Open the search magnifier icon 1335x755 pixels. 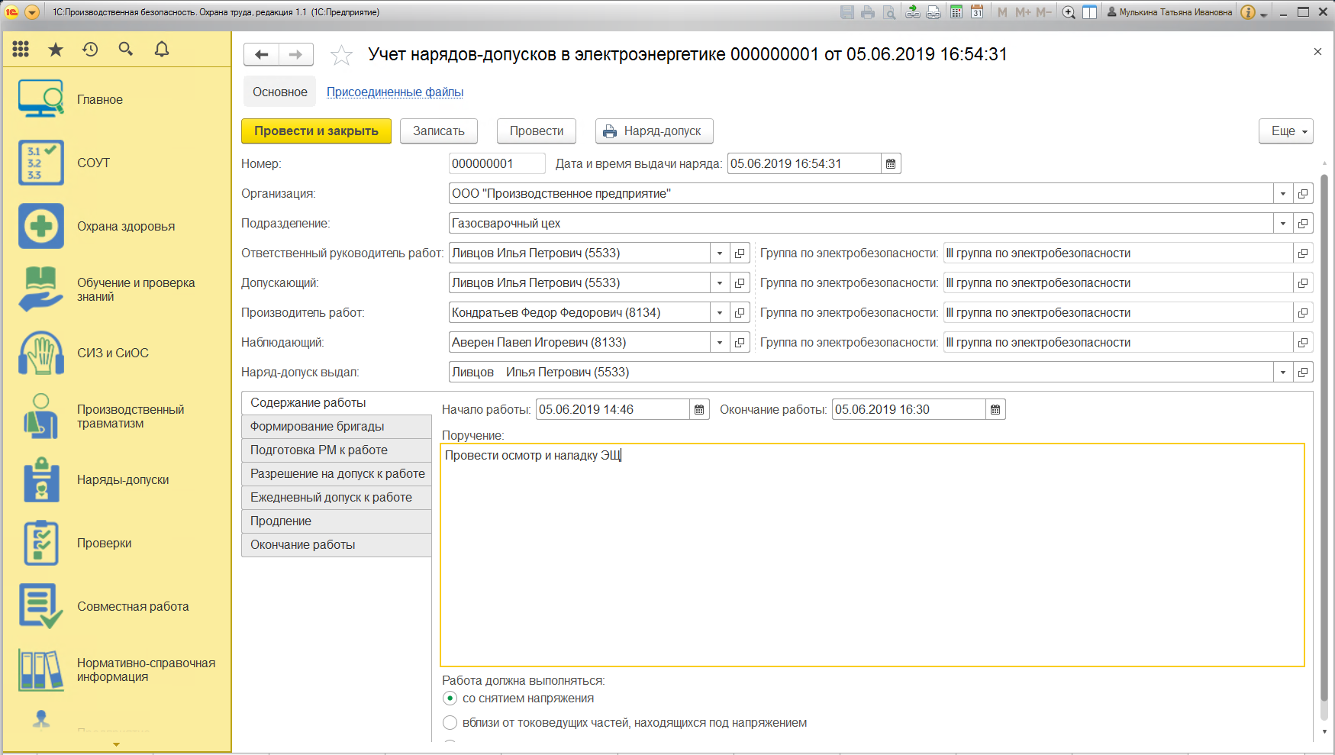coord(126,50)
